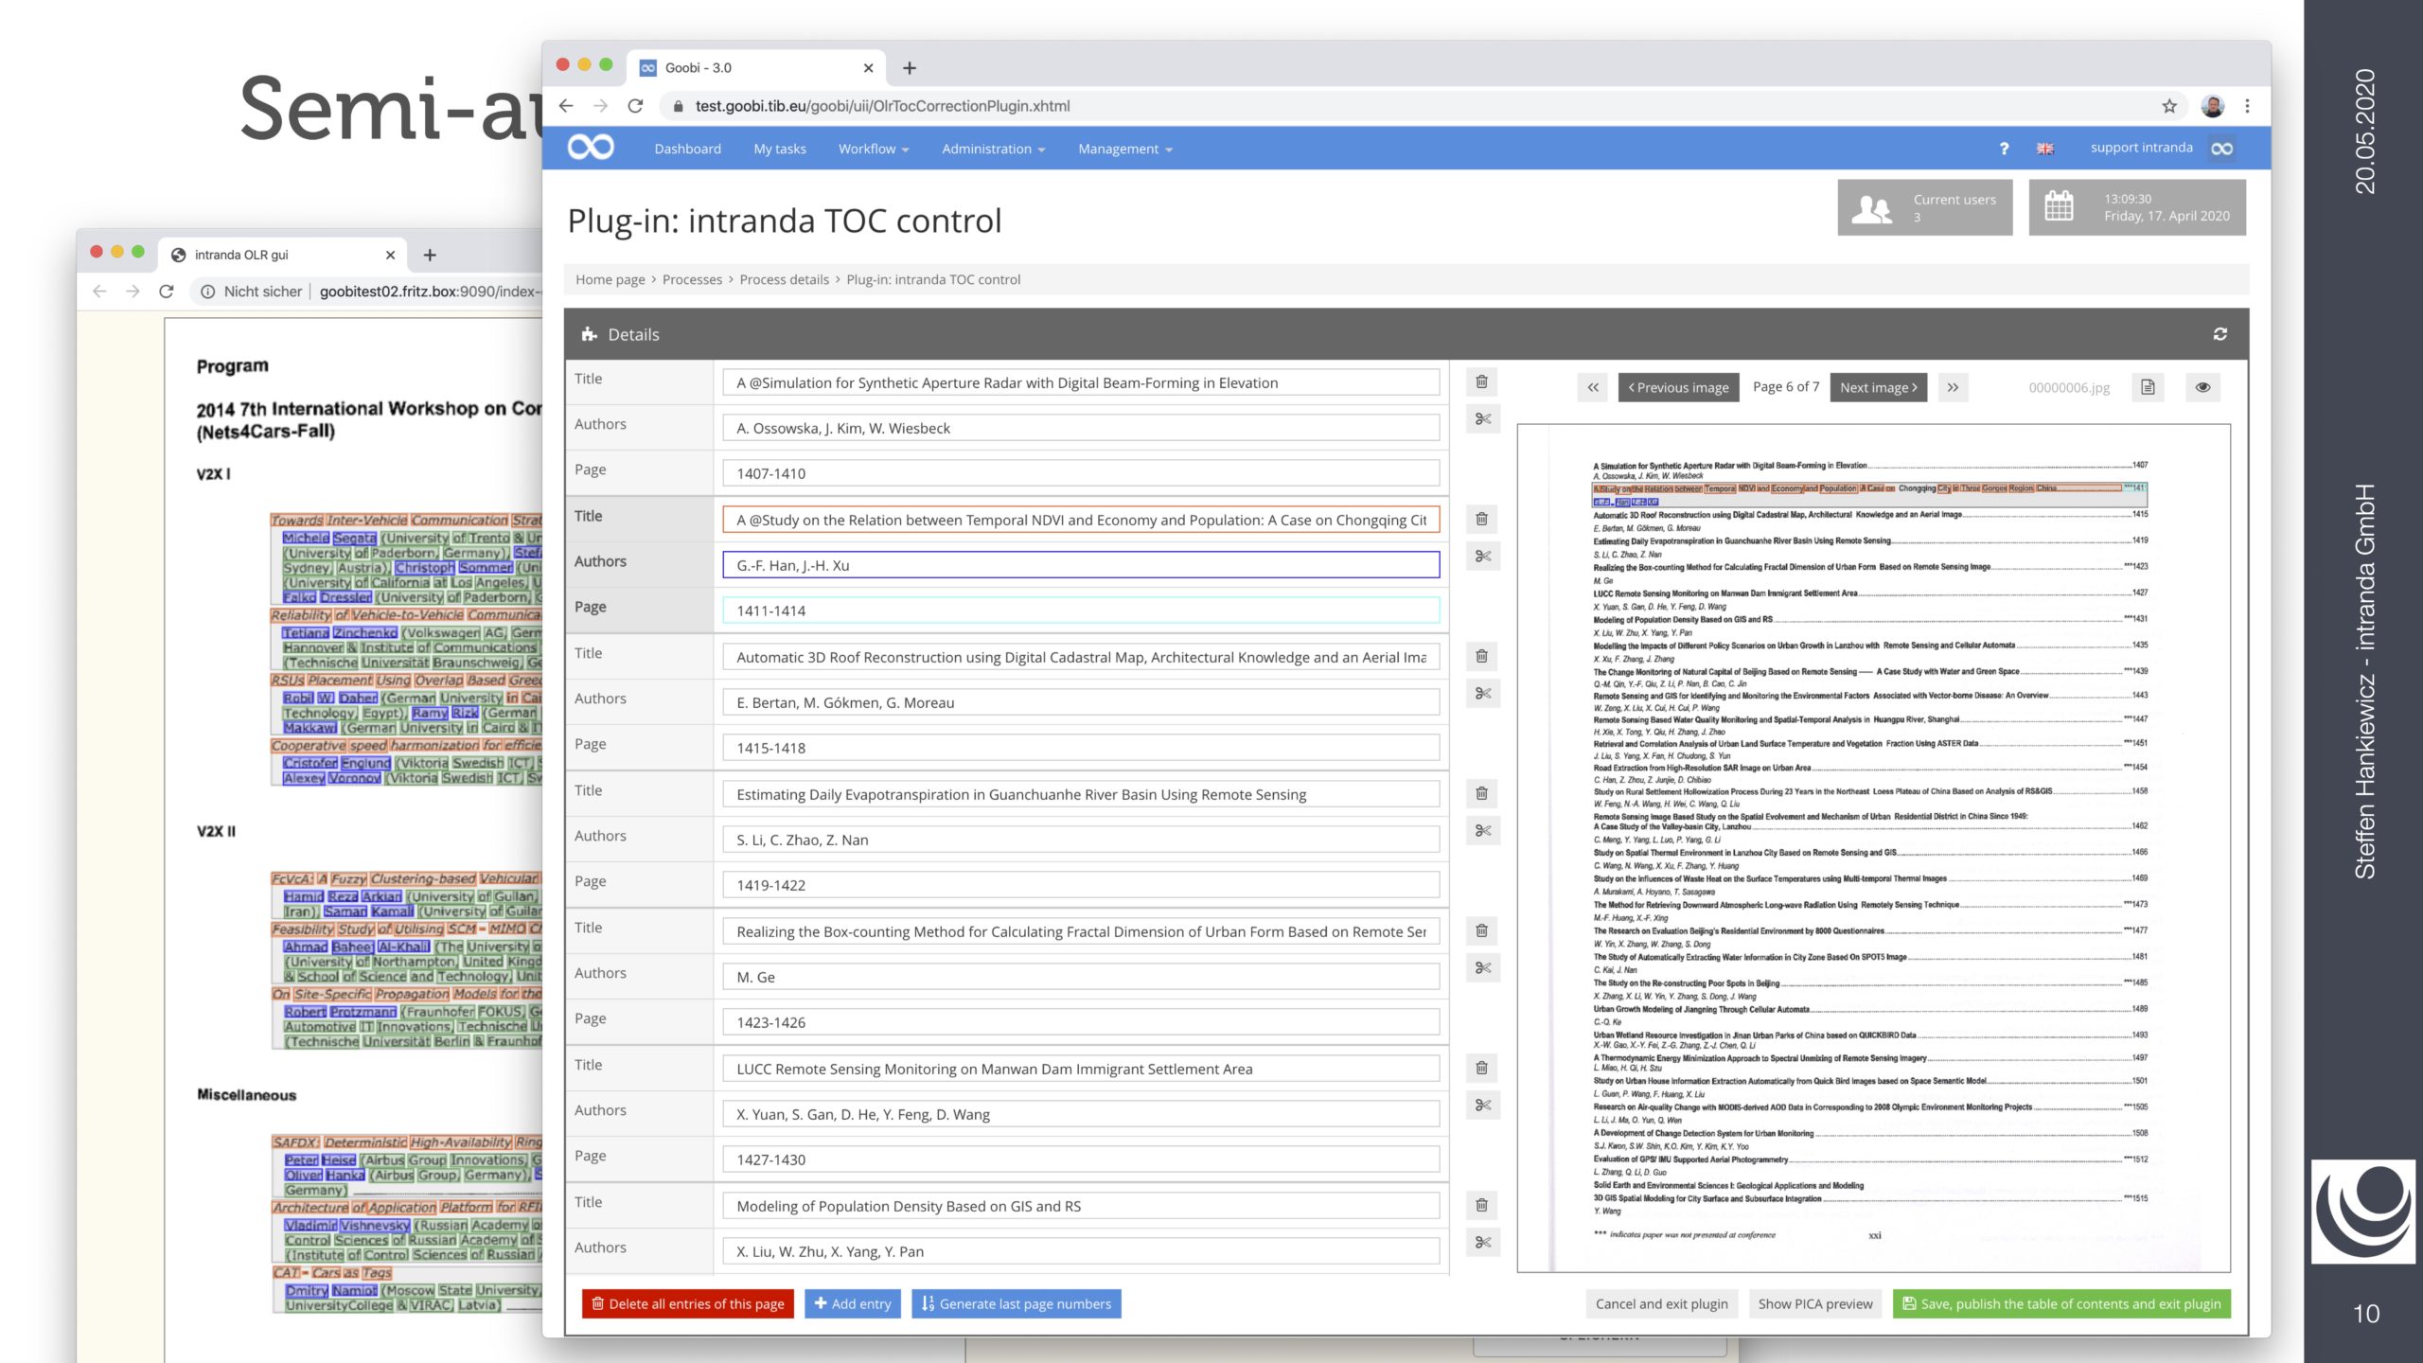Click the Goobi address bar URL

click(x=882, y=106)
